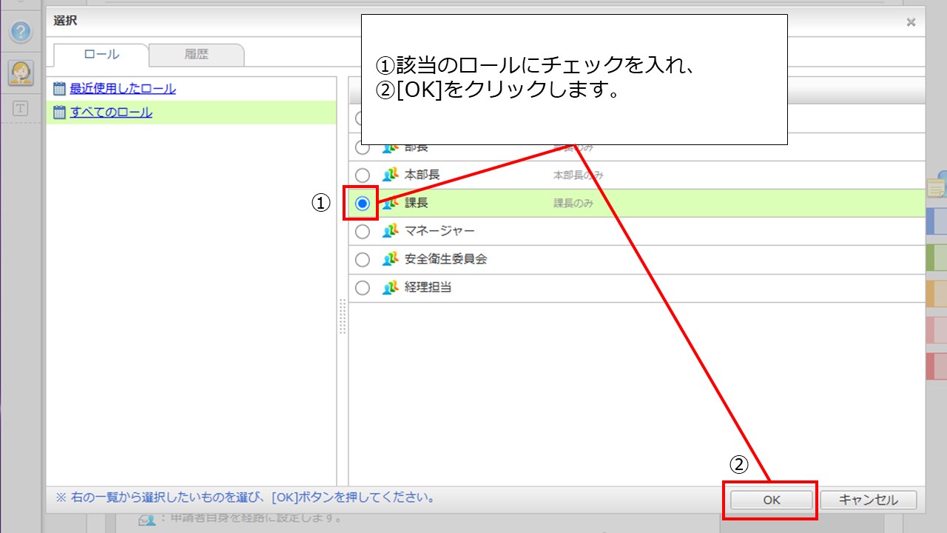This screenshot has height=533, width=947.
Task: Pick the 経理担当 radio button
Action: 363,288
